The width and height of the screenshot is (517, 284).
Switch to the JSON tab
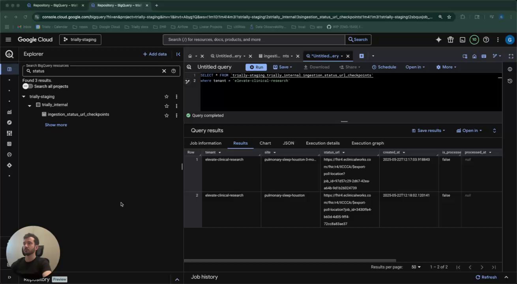288,143
